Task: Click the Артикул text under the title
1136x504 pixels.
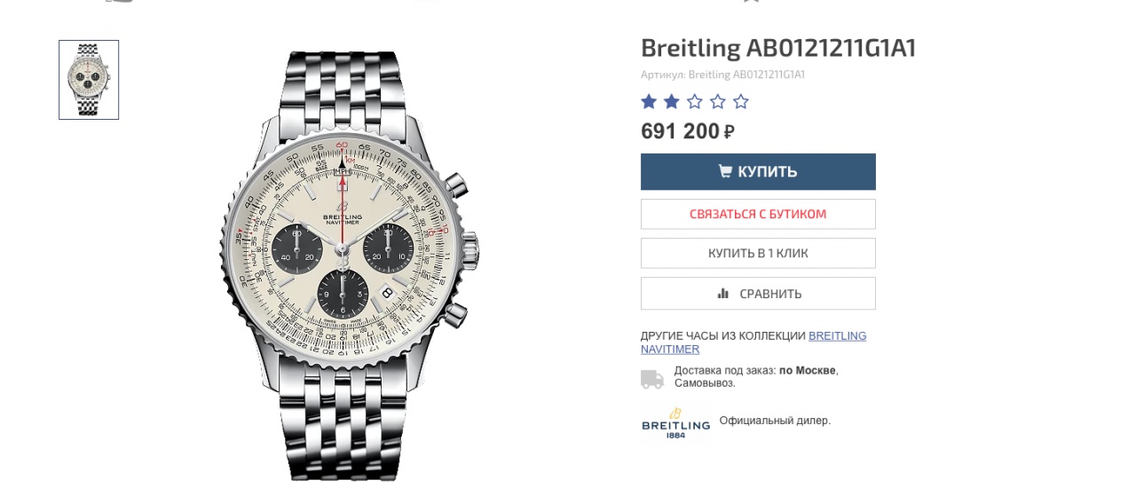Action: [x=722, y=75]
